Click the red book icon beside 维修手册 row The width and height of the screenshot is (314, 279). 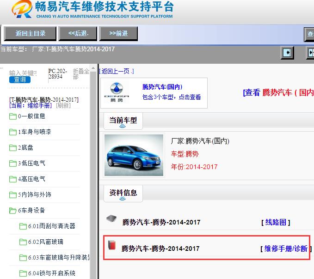click(112, 245)
